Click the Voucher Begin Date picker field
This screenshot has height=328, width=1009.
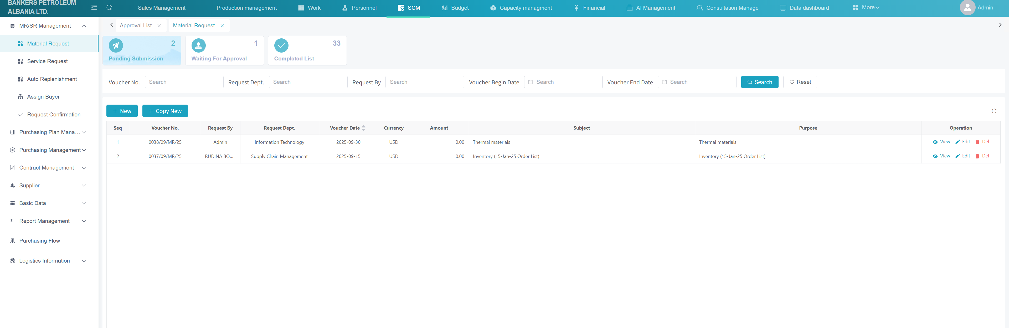[563, 82]
